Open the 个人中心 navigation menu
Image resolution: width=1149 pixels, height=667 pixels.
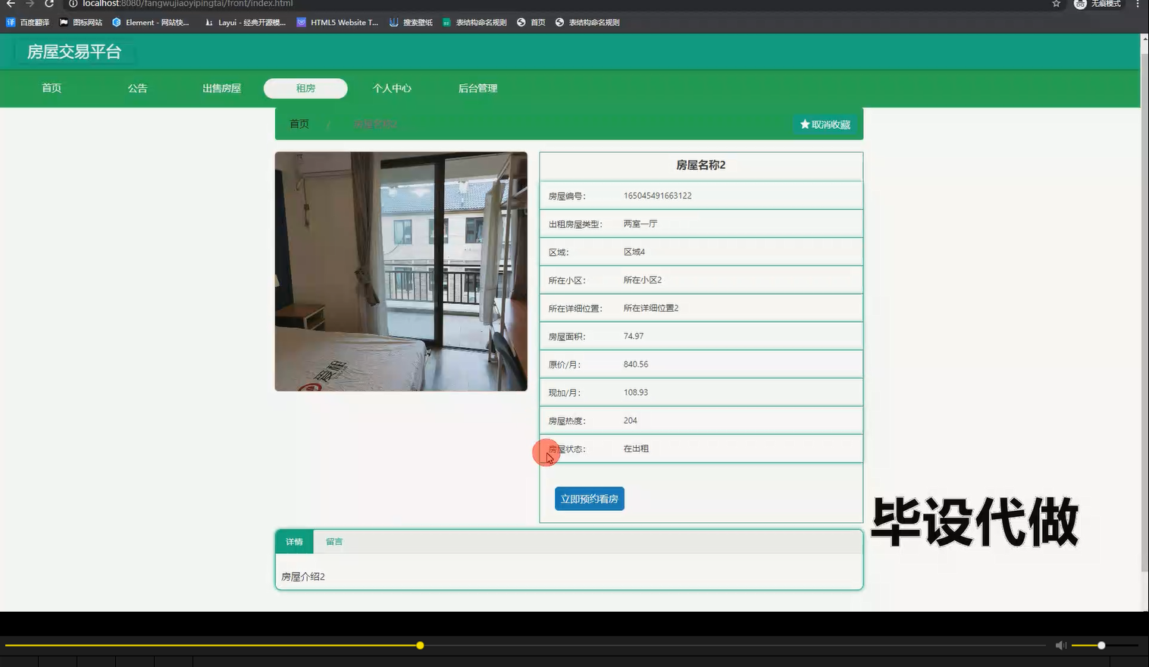pyautogui.click(x=392, y=88)
